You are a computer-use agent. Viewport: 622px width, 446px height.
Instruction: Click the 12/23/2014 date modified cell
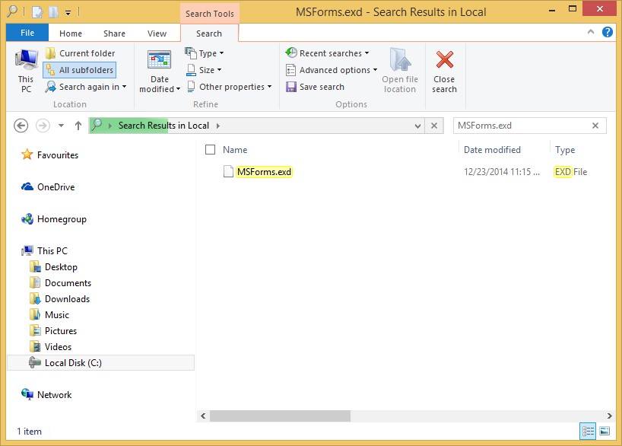click(x=502, y=172)
